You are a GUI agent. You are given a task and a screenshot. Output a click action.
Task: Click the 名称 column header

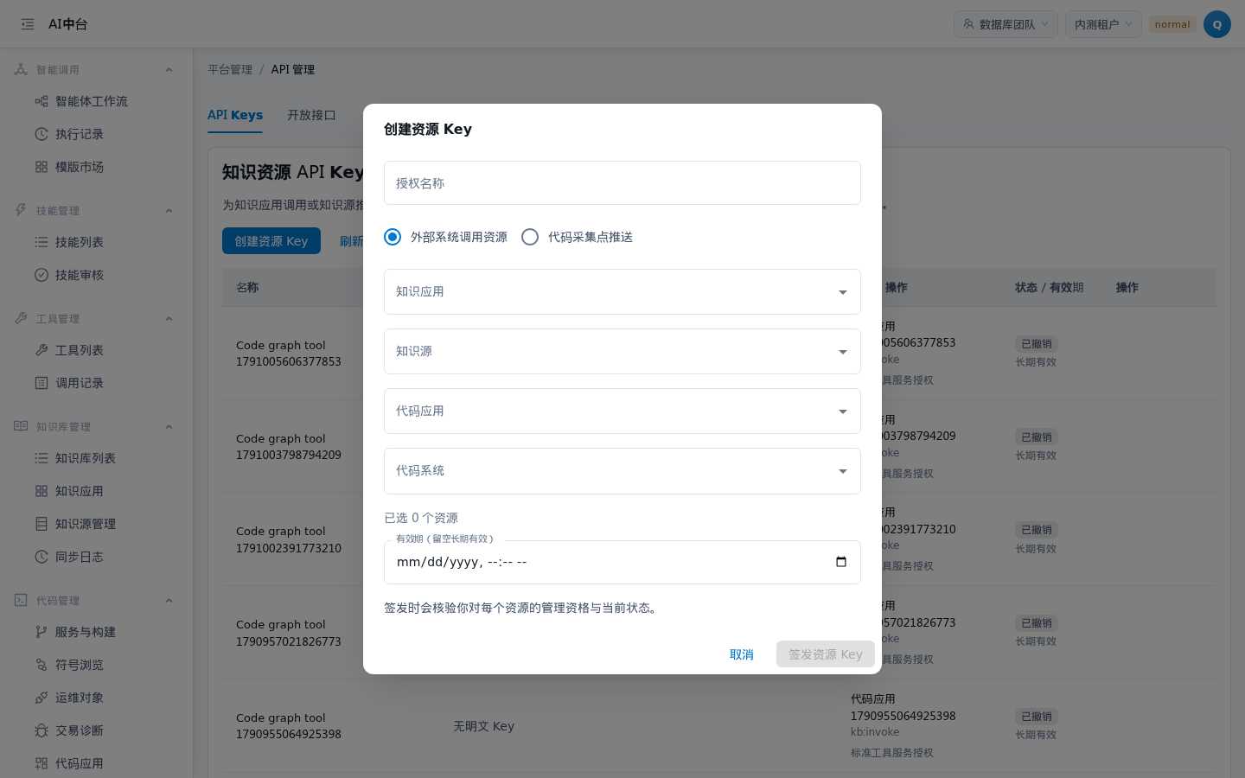(x=247, y=287)
